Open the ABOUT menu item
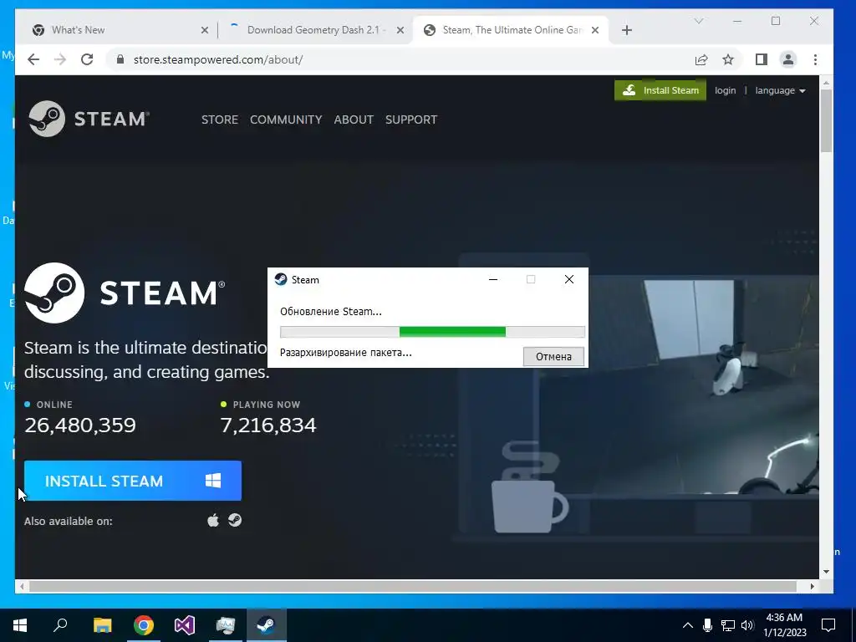Viewport: 856px width, 642px height. (x=354, y=120)
